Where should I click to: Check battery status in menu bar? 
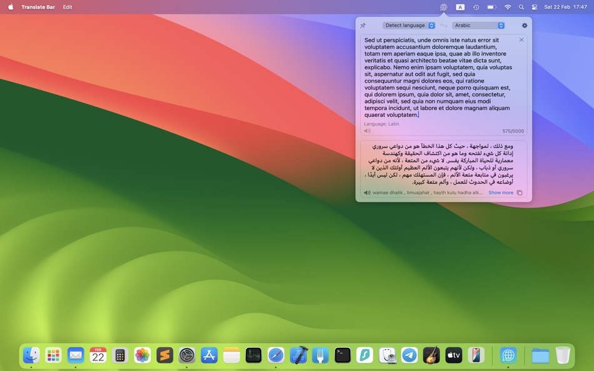pyautogui.click(x=491, y=7)
